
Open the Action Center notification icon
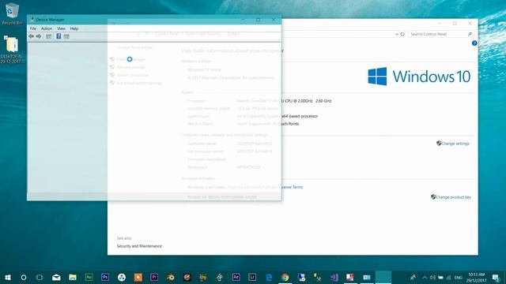496,278
